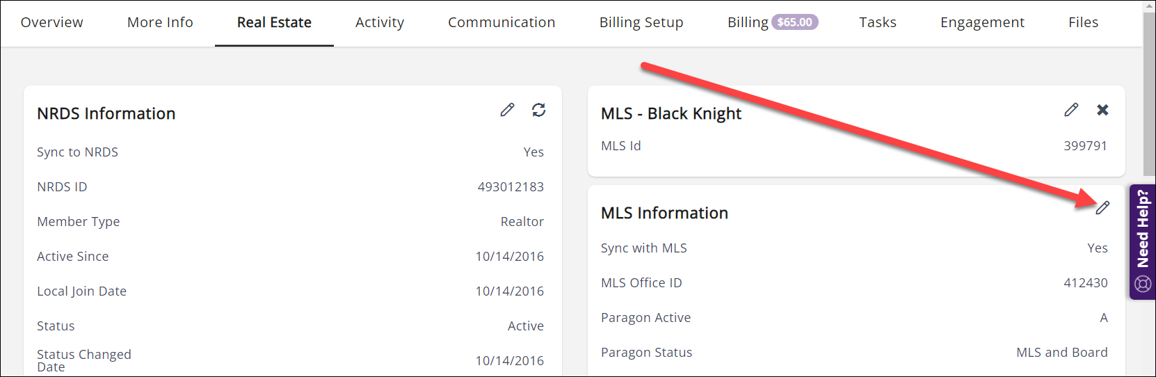Edit the NRDS Information card
1156x377 pixels.
(x=507, y=110)
